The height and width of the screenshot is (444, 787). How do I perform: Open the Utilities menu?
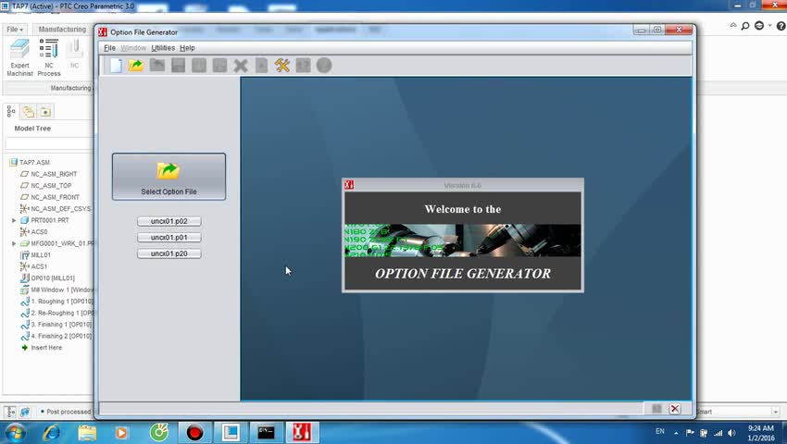[x=163, y=48]
